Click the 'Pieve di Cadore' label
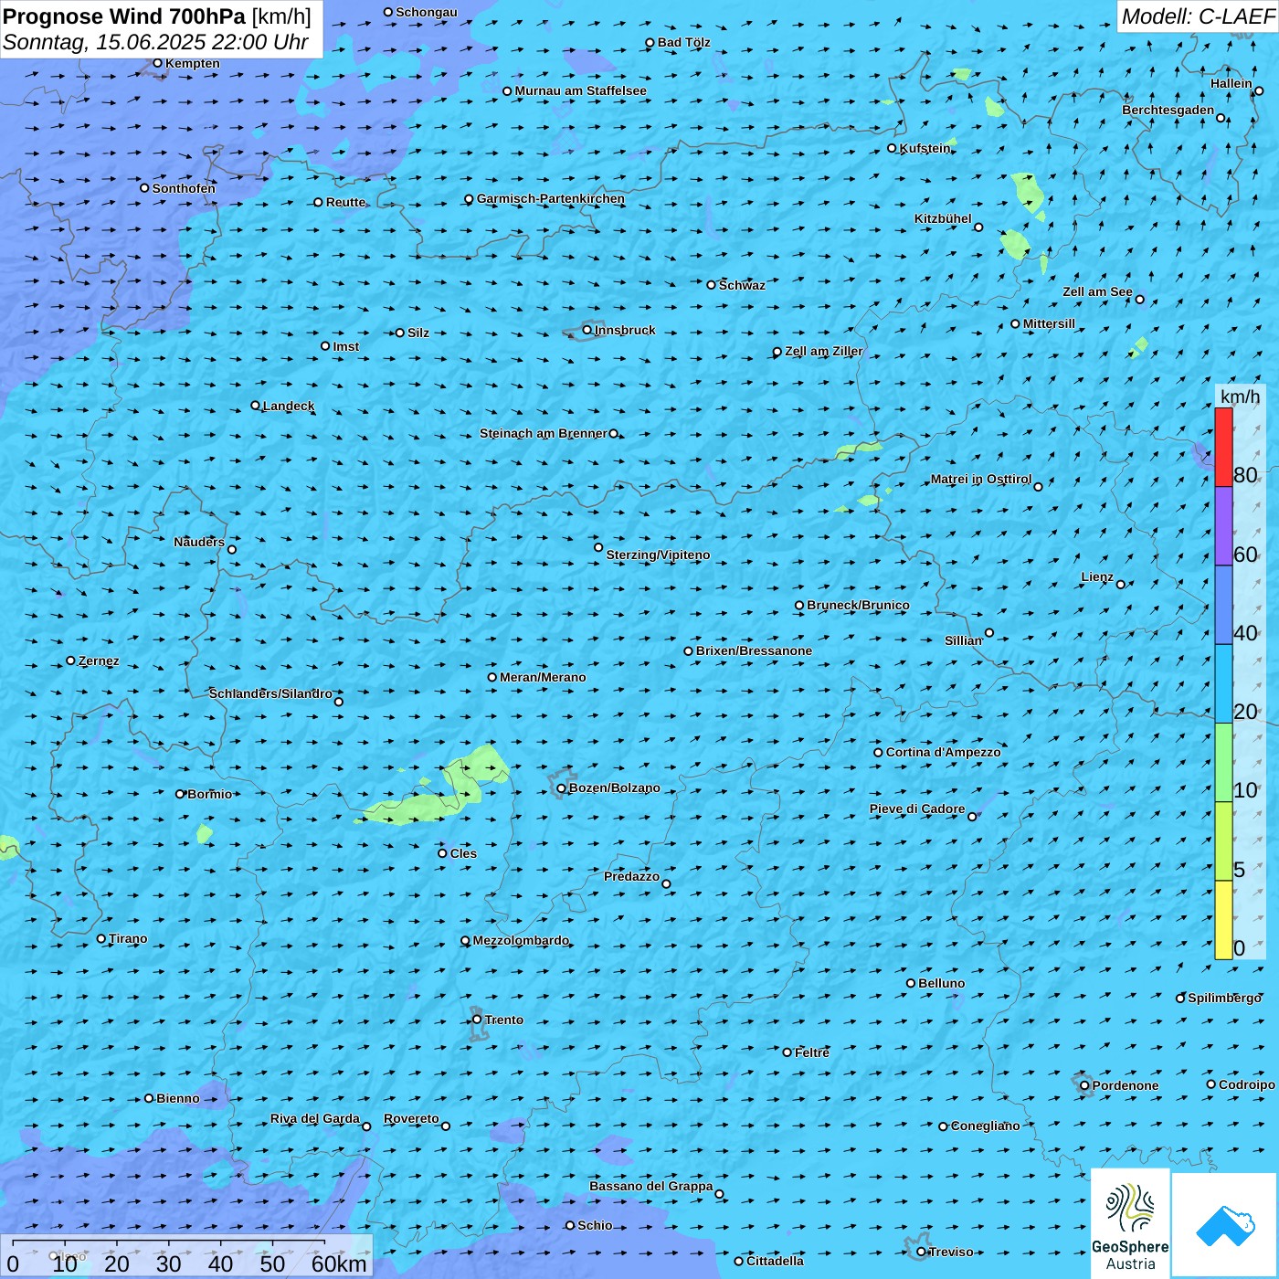 917,809
